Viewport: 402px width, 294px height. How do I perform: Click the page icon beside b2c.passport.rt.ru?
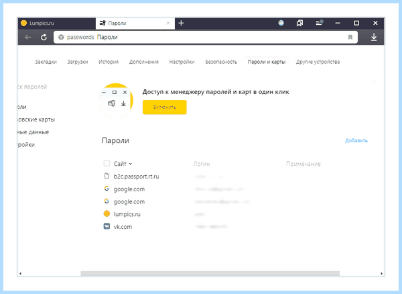point(107,176)
